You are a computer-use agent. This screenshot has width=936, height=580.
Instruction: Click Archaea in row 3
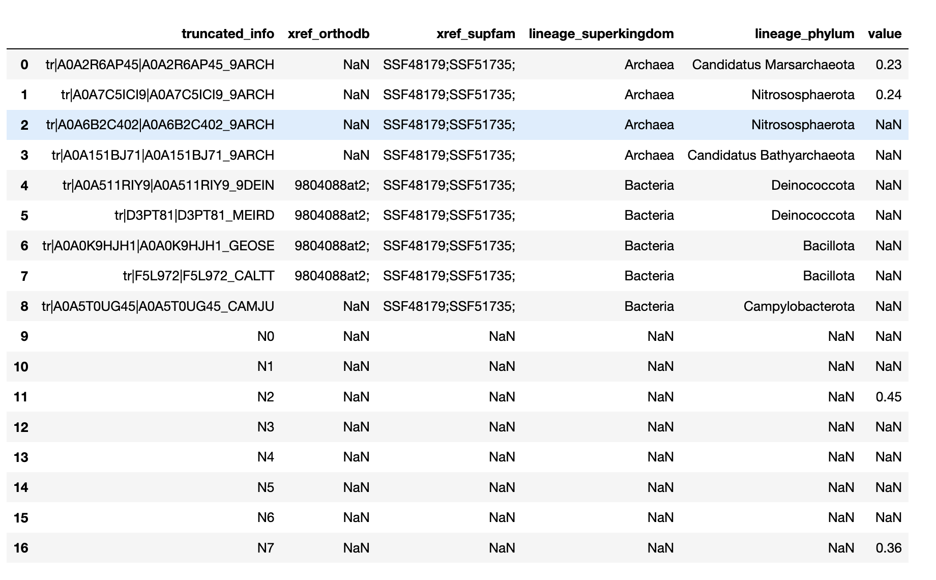649,155
